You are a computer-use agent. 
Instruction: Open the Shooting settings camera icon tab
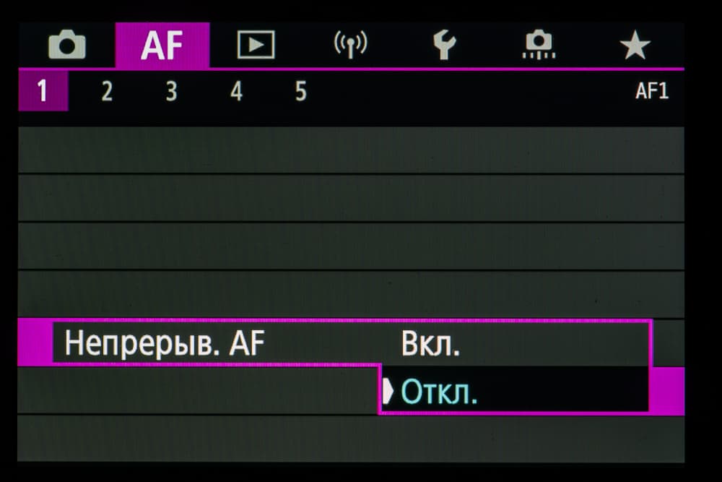click(x=66, y=46)
